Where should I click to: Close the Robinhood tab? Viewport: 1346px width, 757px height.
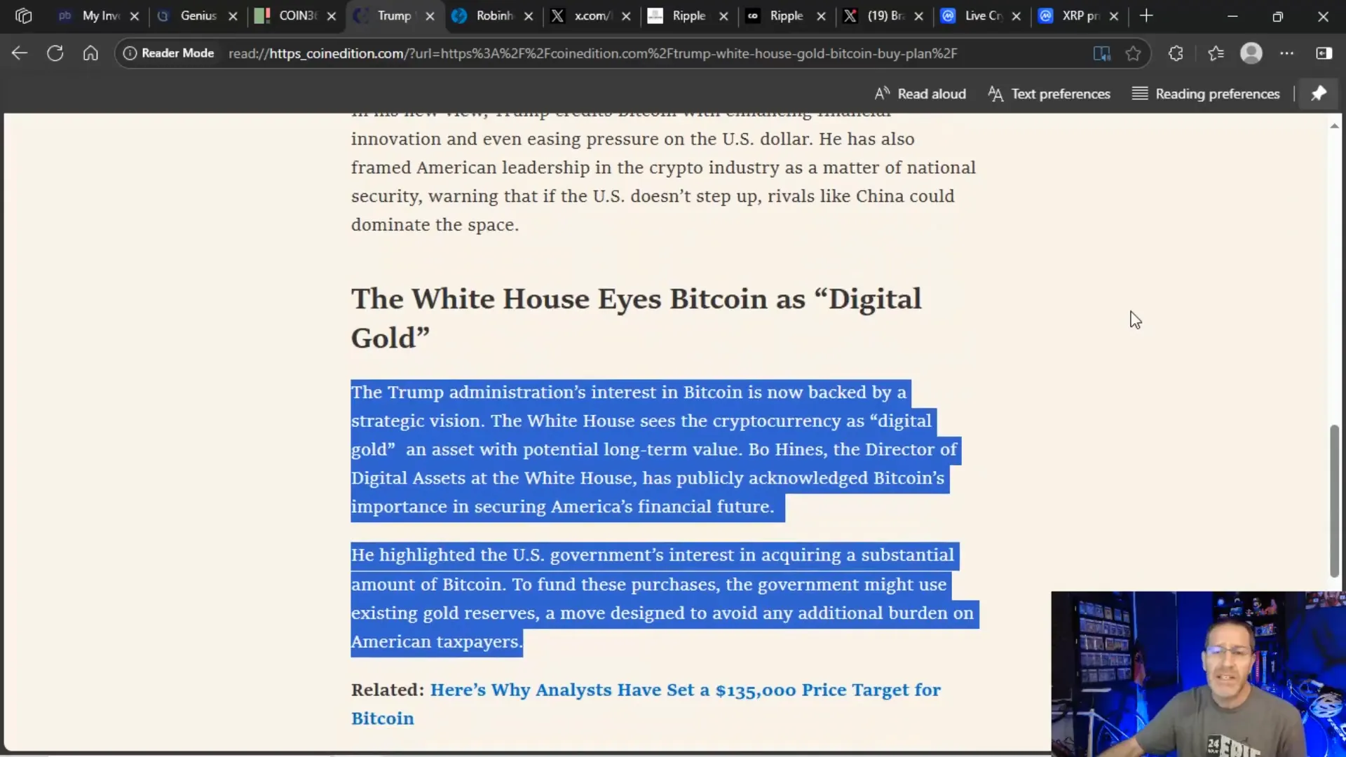[529, 15]
